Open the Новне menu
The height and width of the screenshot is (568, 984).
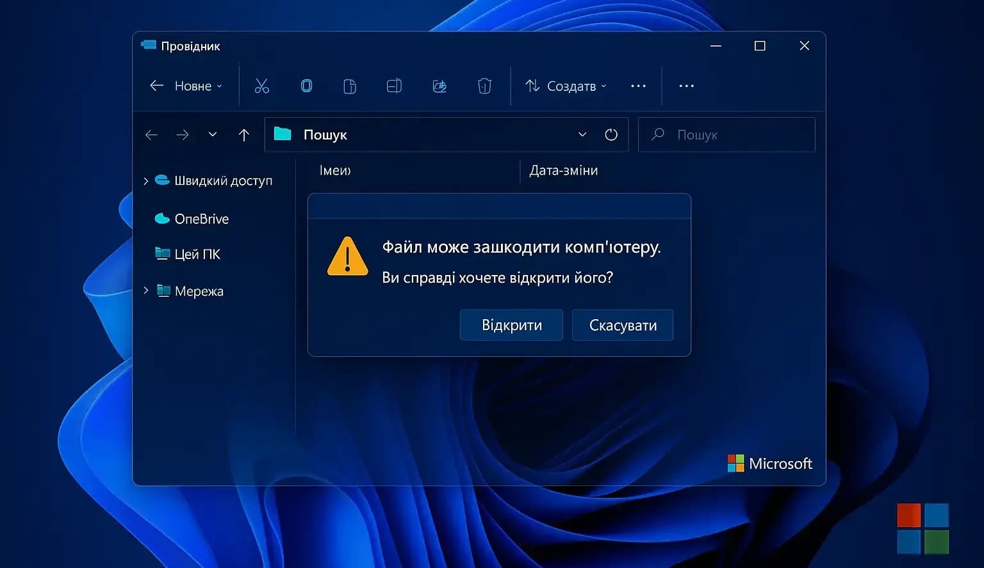point(191,86)
